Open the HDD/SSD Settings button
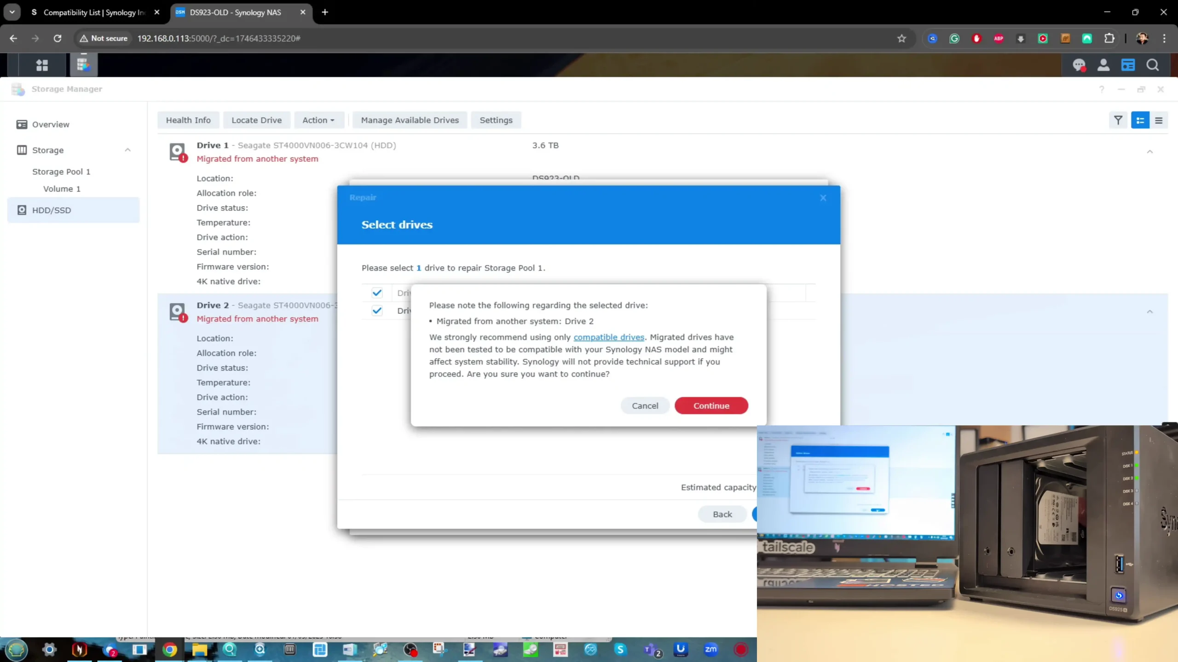 pyautogui.click(x=496, y=120)
